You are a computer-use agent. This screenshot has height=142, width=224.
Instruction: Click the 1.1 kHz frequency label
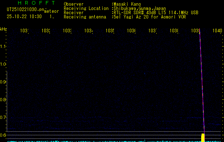click(2, 46)
